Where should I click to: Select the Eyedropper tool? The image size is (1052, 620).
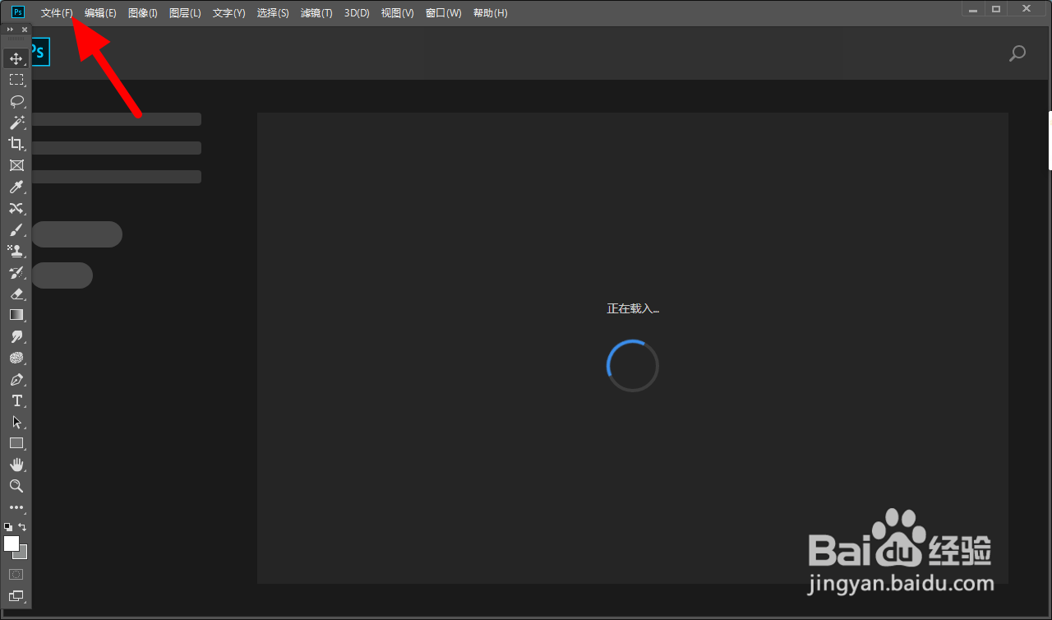(16, 187)
